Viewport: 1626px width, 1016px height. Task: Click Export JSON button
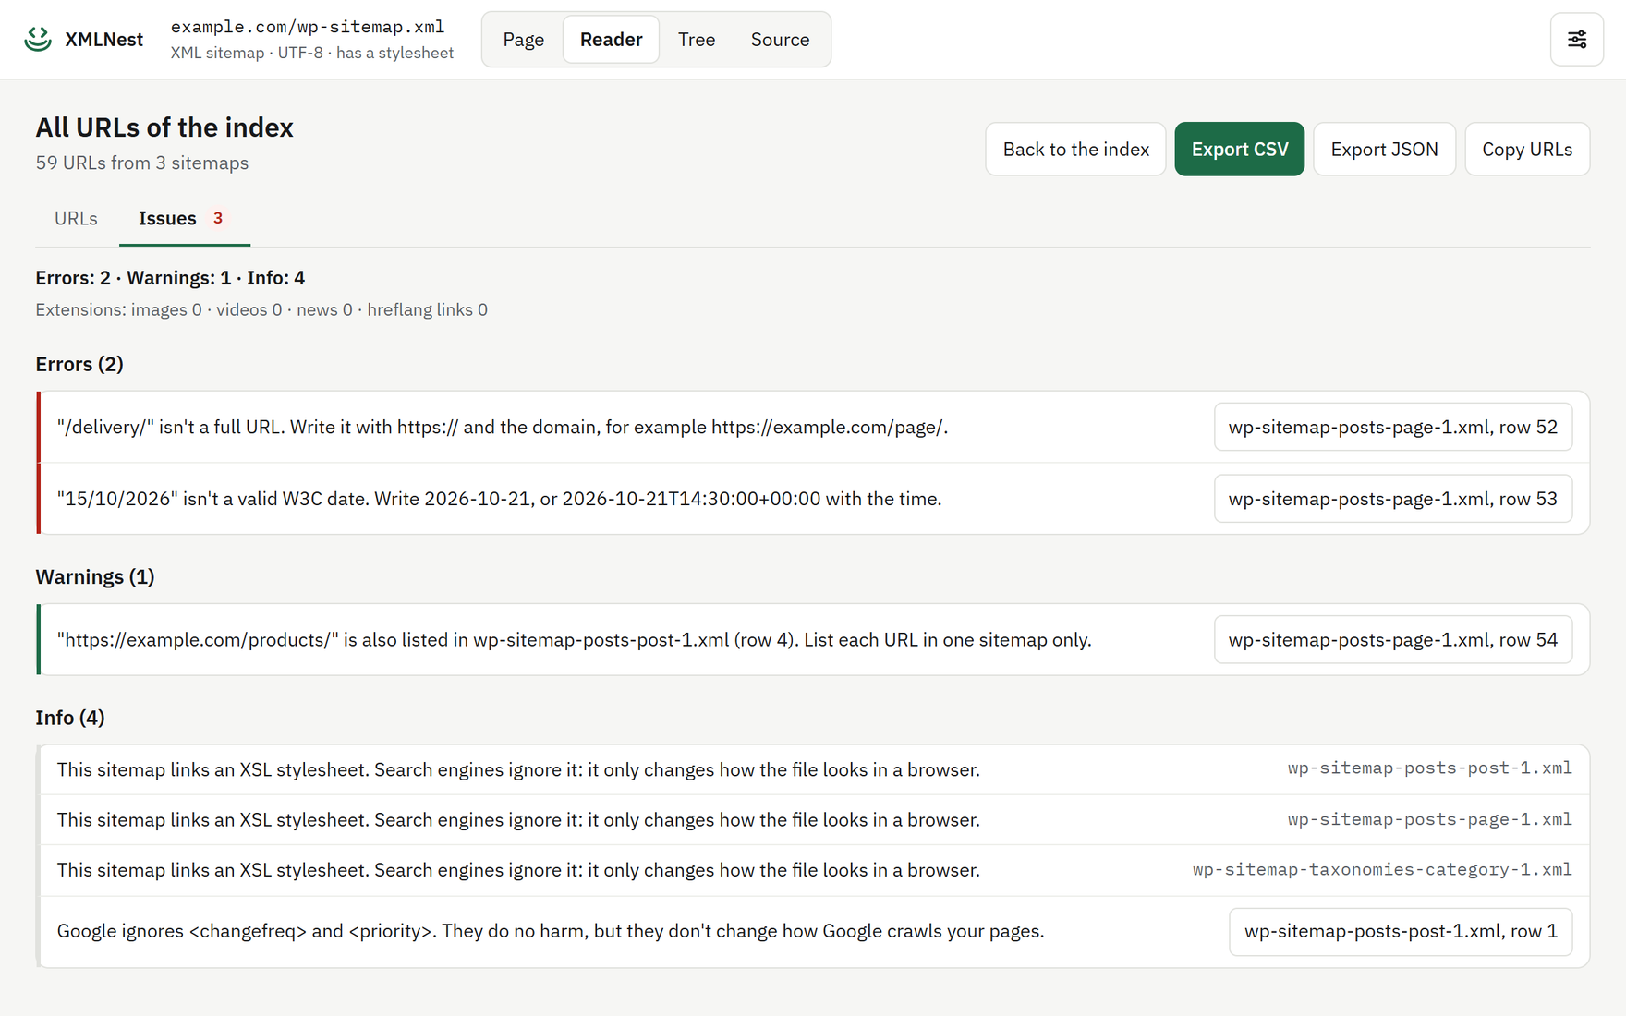1384,149
